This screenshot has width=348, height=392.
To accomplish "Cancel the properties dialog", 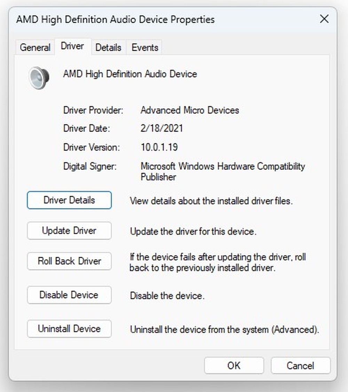I will pyautogui.click(x=301, y=366).
